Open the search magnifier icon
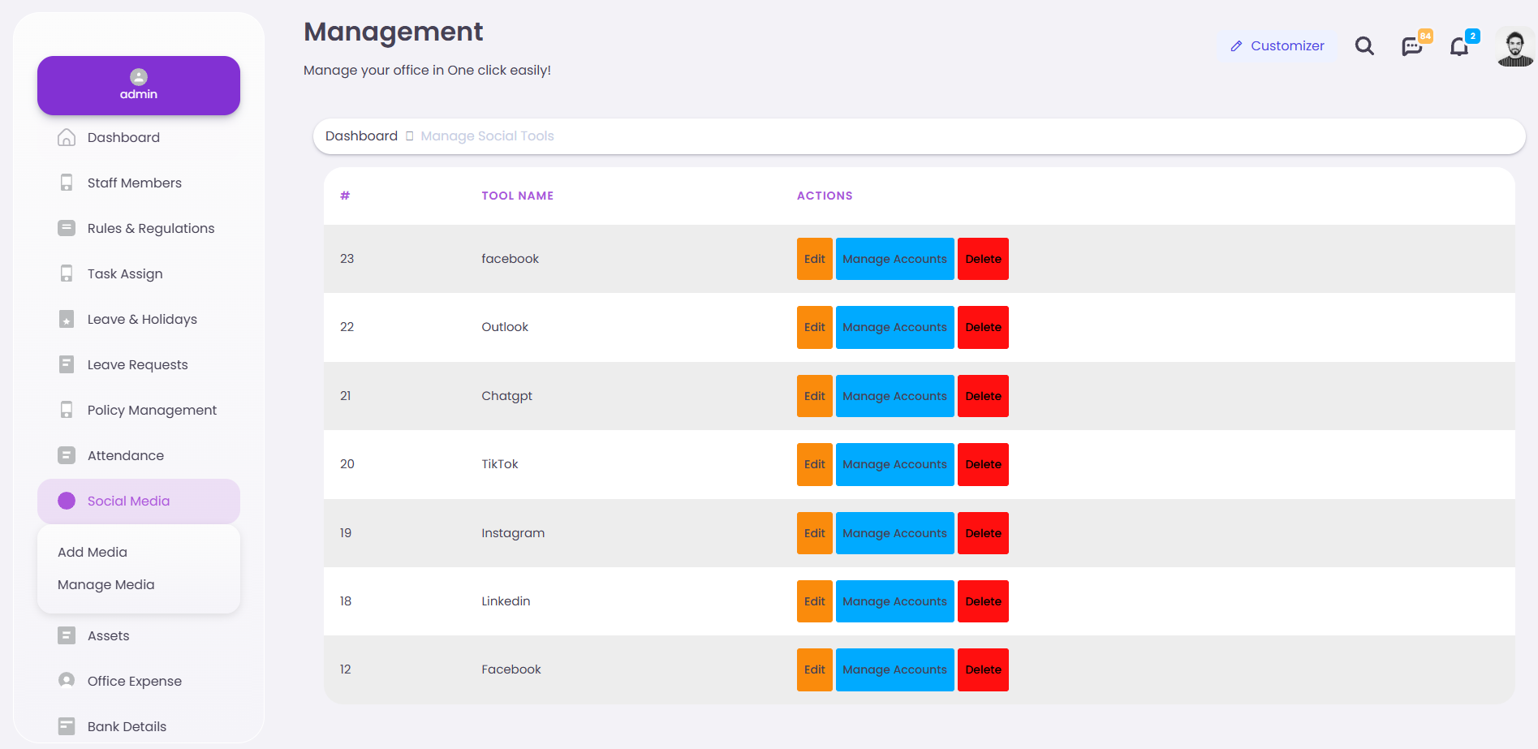This screenshot has width=1538, height=749. point(1364,46)
